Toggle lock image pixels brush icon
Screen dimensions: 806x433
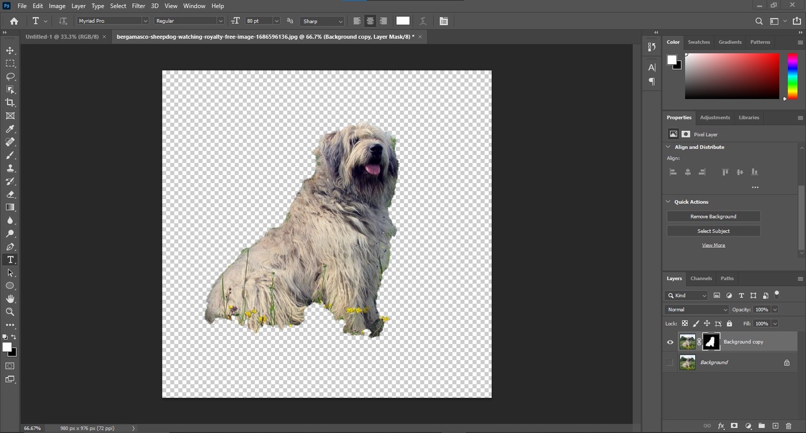point(696,323)
